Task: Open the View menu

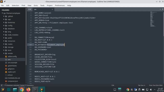Action: (29, 5)
